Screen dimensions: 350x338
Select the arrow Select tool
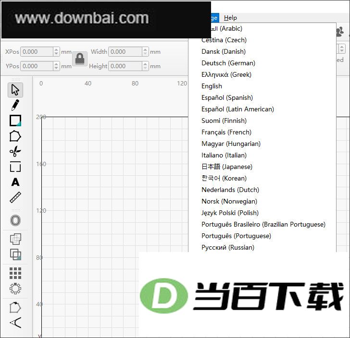(x=15, y=90)
